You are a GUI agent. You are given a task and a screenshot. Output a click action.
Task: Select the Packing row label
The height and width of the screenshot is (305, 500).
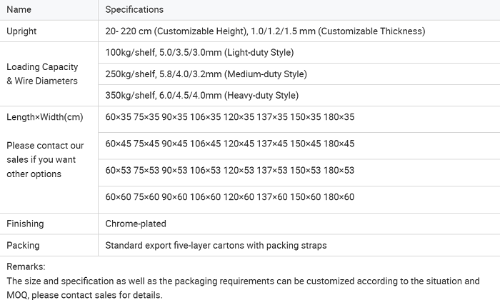pos(23,245)
